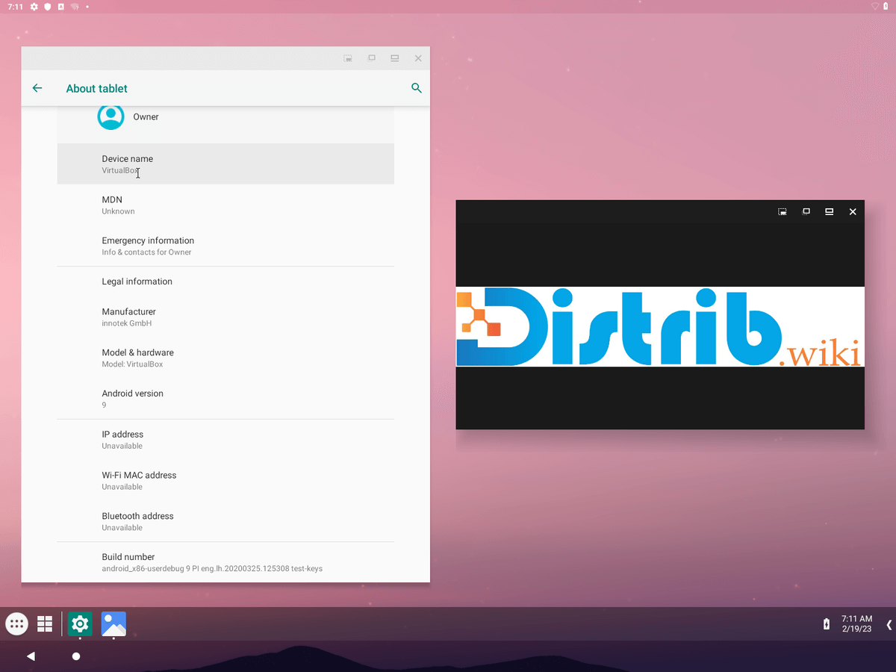Click the 7:11 time in status bar
Viewport: 896px width, 672px height.
click(16, 7)
